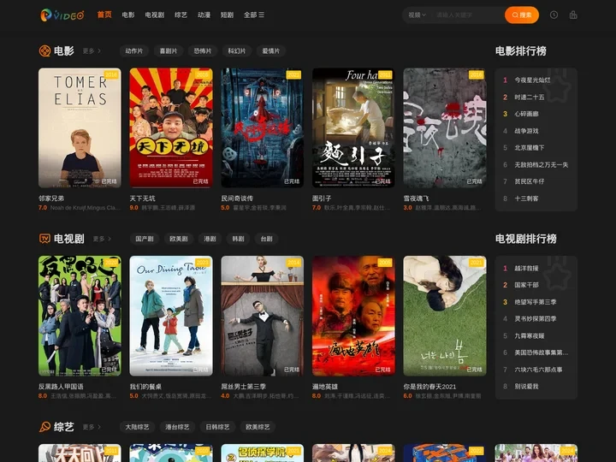Image resolution: width=616 pixels, height=462 pixels.
Task: Open the icon right of history clock
Action: pyautogui.click(x=573, y=15)
